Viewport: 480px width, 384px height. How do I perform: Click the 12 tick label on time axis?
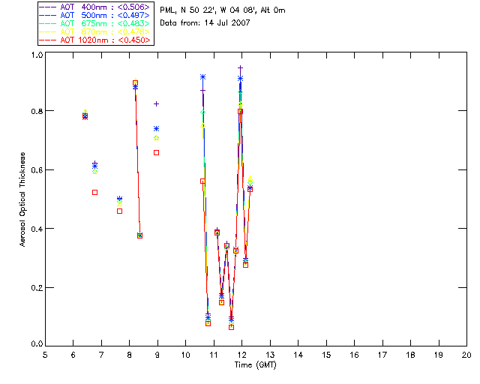pos(241,355)
